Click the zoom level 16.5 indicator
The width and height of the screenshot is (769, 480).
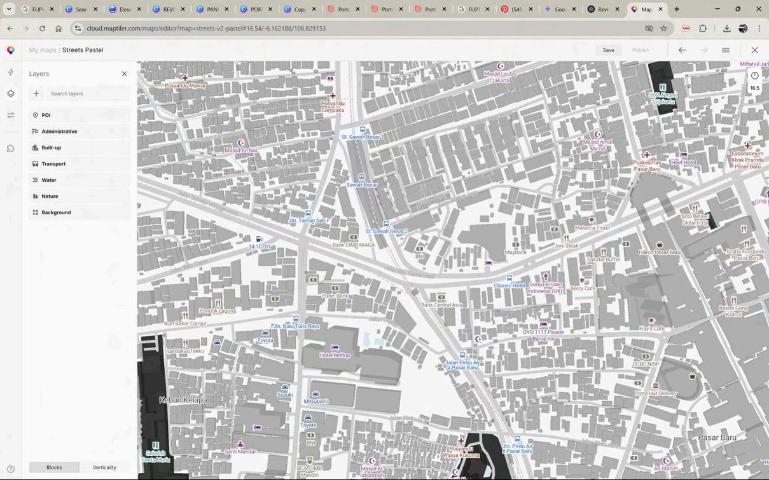click(x=754, y=88)
